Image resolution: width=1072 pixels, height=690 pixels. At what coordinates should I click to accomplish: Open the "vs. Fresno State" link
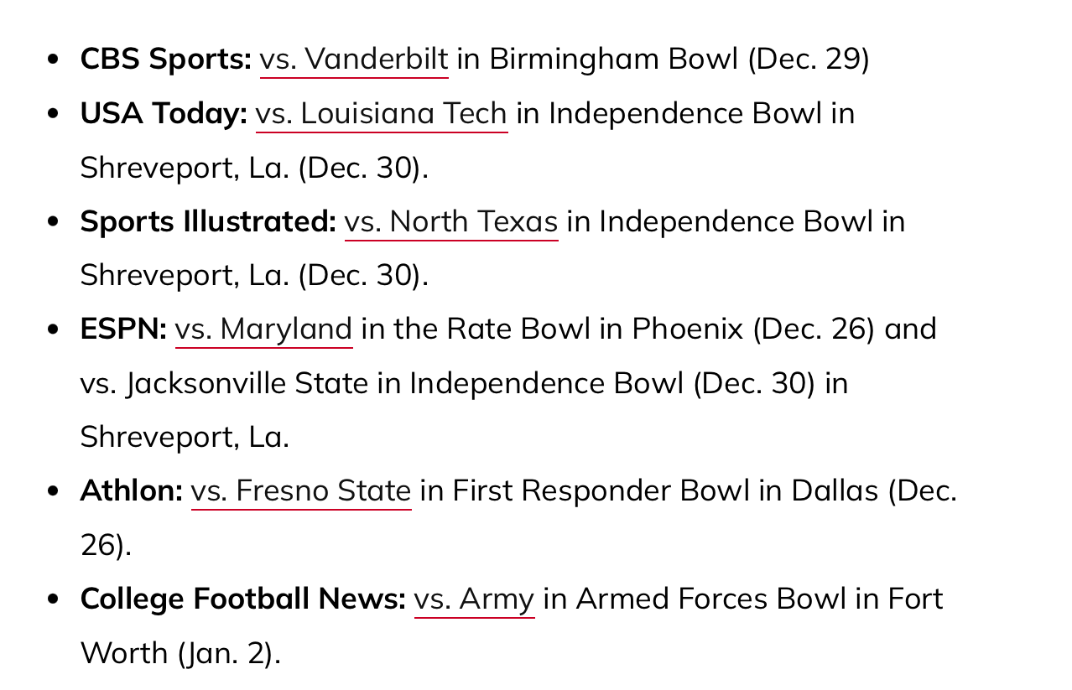coord(301,490)
